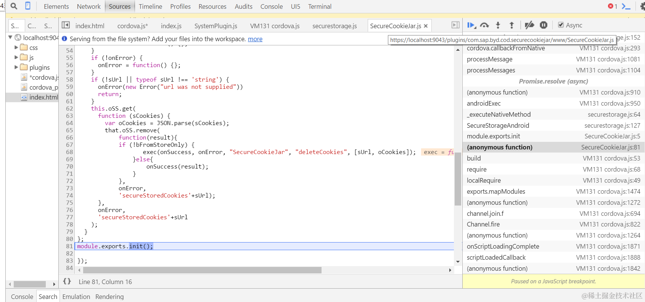
Task: Click editor scroll up arrow
Action: (458, 50)
